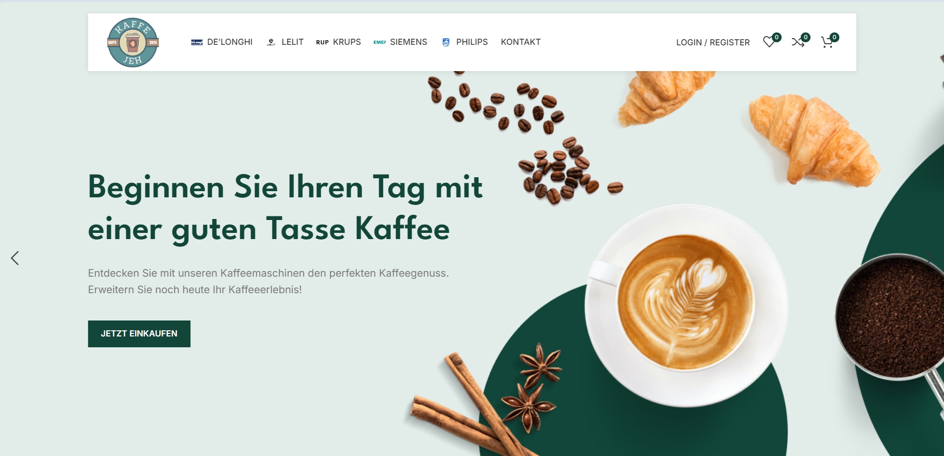Open the LELIT menu item
This screenshot has width=944, height=456.
pyautogui.click(x=292, y=42)
